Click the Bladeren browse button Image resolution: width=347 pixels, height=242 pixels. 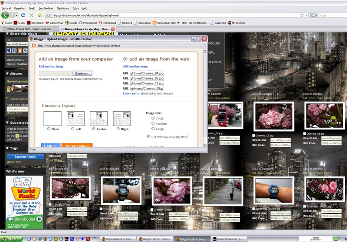coord(82,73)
